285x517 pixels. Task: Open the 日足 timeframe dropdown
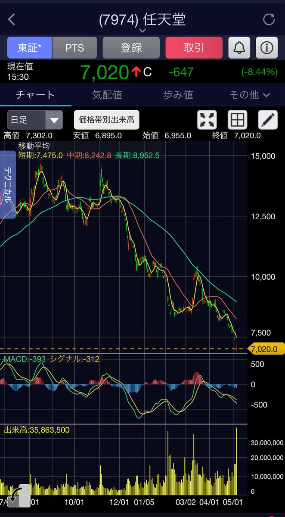[x=35, y=120]
